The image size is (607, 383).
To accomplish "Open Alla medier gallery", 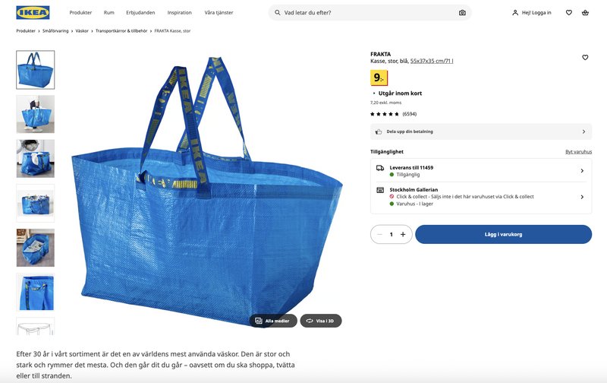I will [273, 321].
